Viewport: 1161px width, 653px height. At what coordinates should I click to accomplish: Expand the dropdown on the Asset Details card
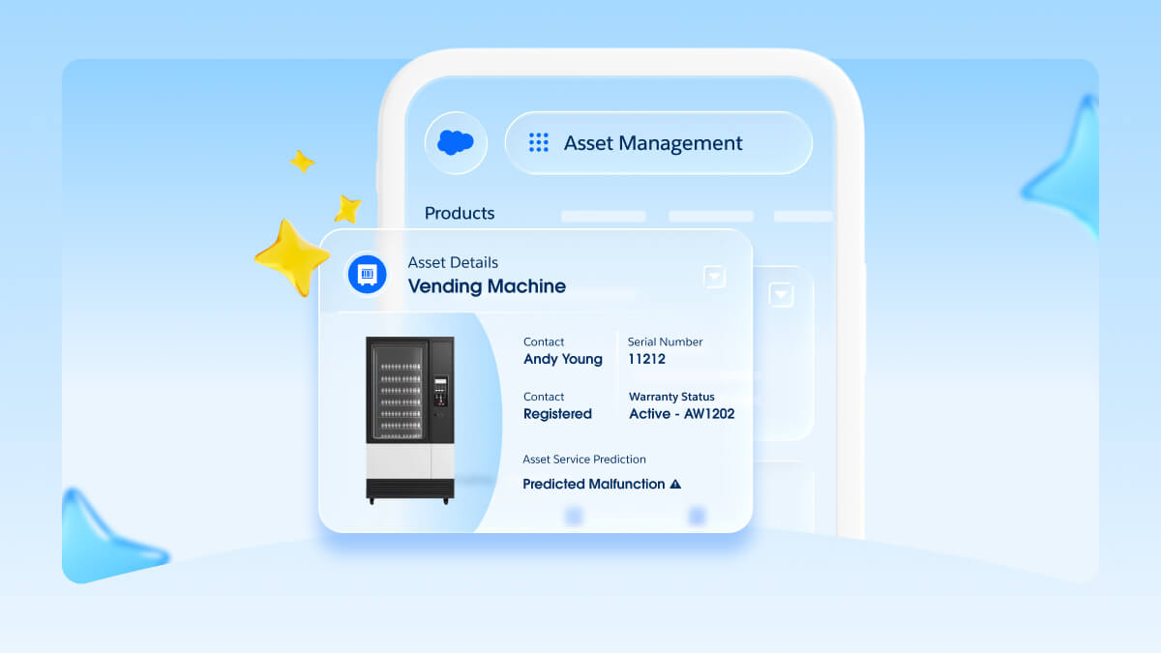point(715,277)
